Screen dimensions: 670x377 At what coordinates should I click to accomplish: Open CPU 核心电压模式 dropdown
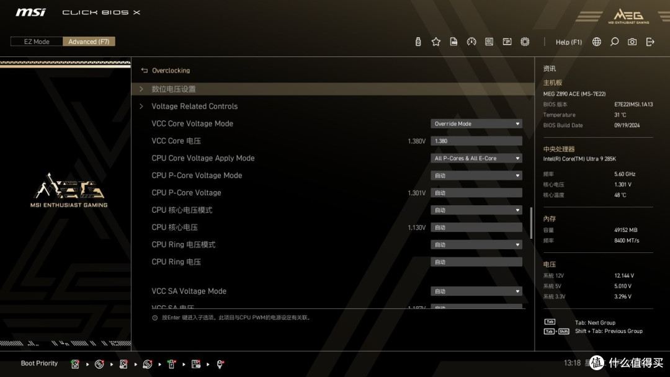[476, 210]
